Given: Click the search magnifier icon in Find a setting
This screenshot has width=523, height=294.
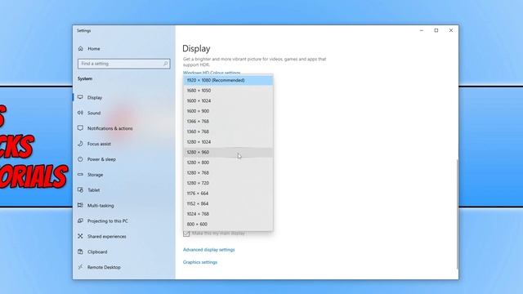Looking at the screenshot, I should (x=165, y=64).
